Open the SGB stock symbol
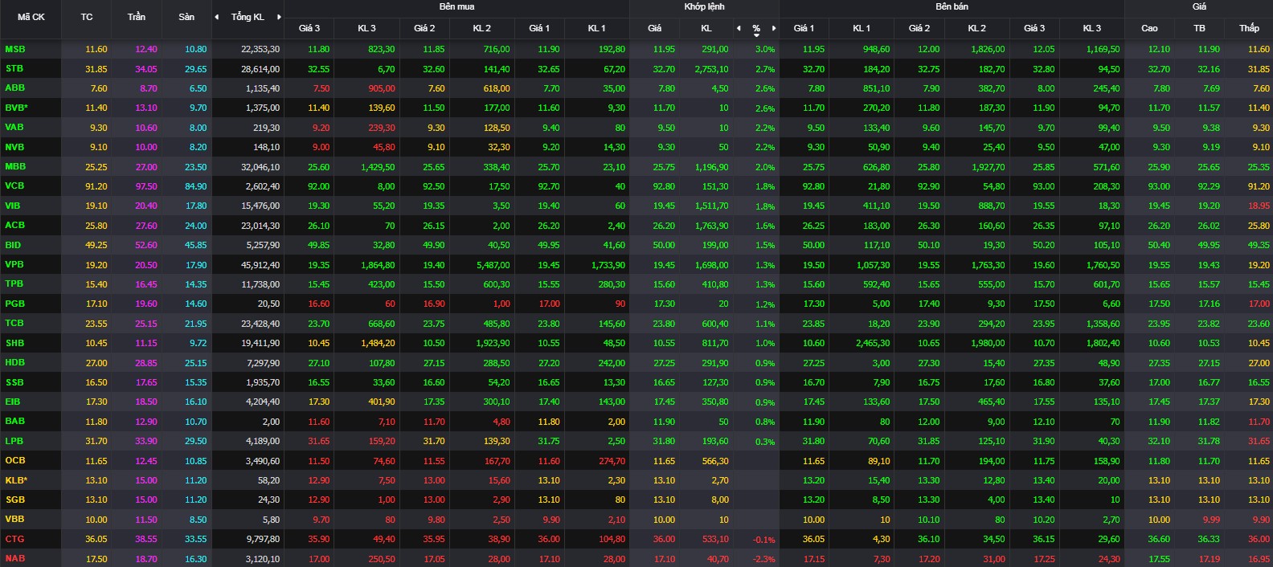 [x=15, y=500]
